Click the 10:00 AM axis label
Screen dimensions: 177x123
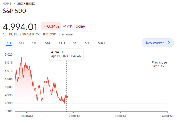click(27, 116)
